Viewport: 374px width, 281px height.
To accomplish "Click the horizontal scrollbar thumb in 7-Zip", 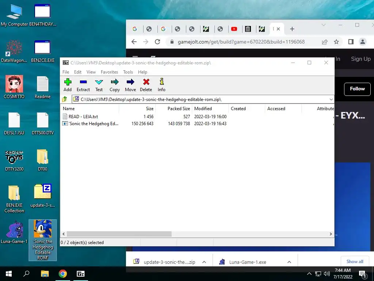I will pos(119,234).
